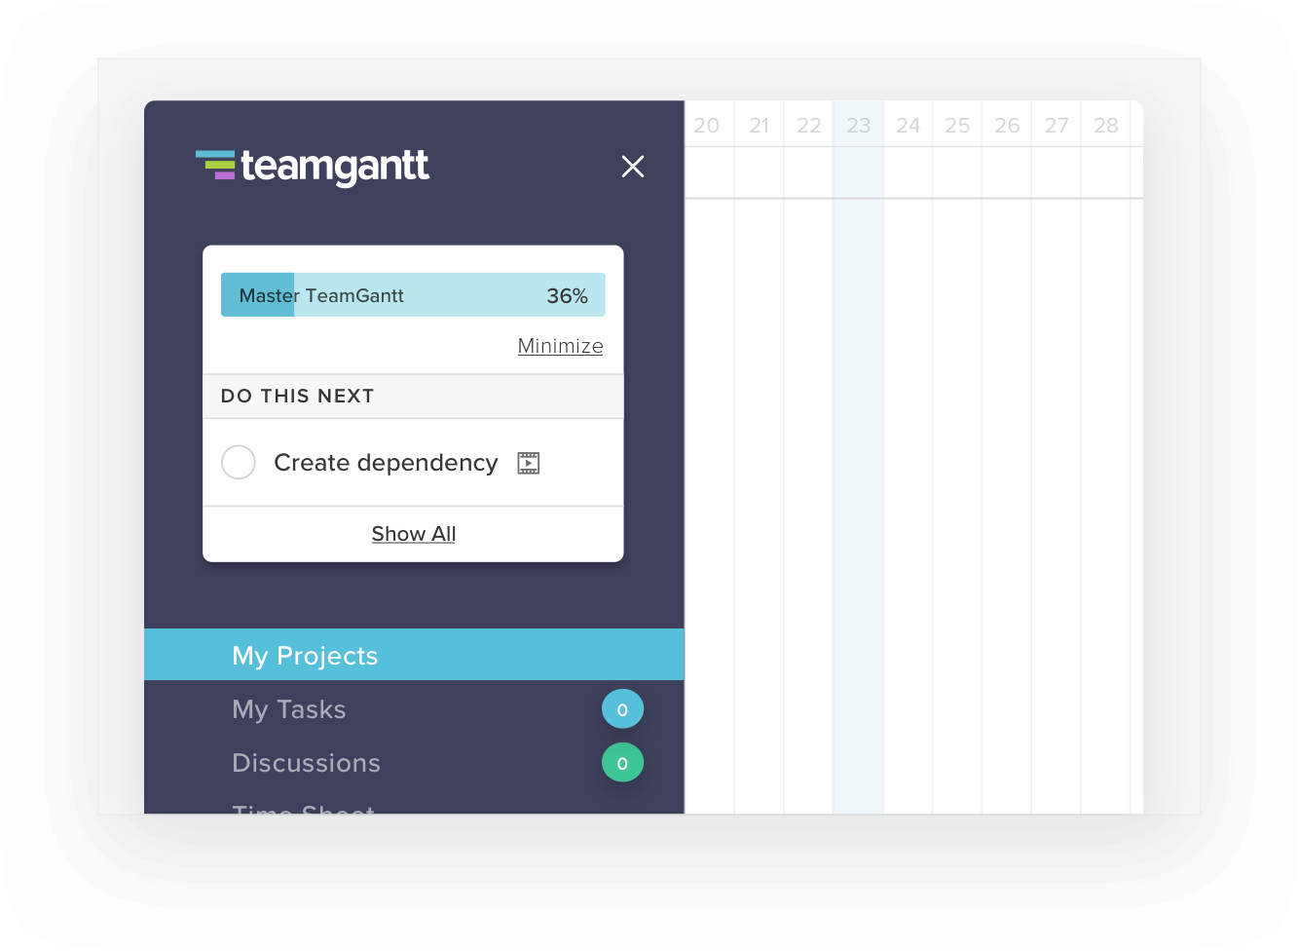The height and width of the screenshot is (951, 1299).
Task: Toggle the Create dependency checklist item
Action: click(239, 462)
